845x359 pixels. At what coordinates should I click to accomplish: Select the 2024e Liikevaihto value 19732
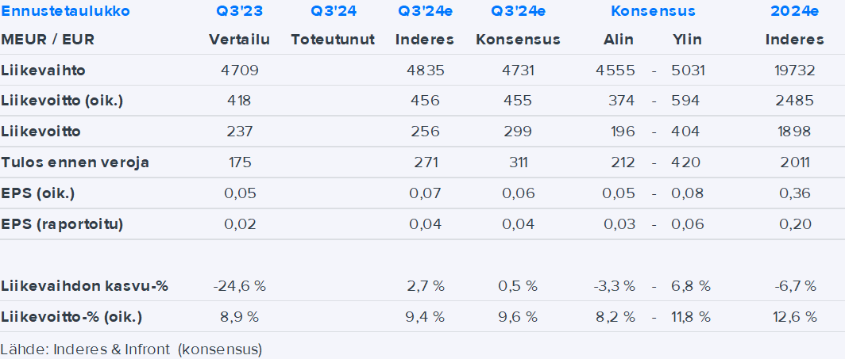pos(793,71)
